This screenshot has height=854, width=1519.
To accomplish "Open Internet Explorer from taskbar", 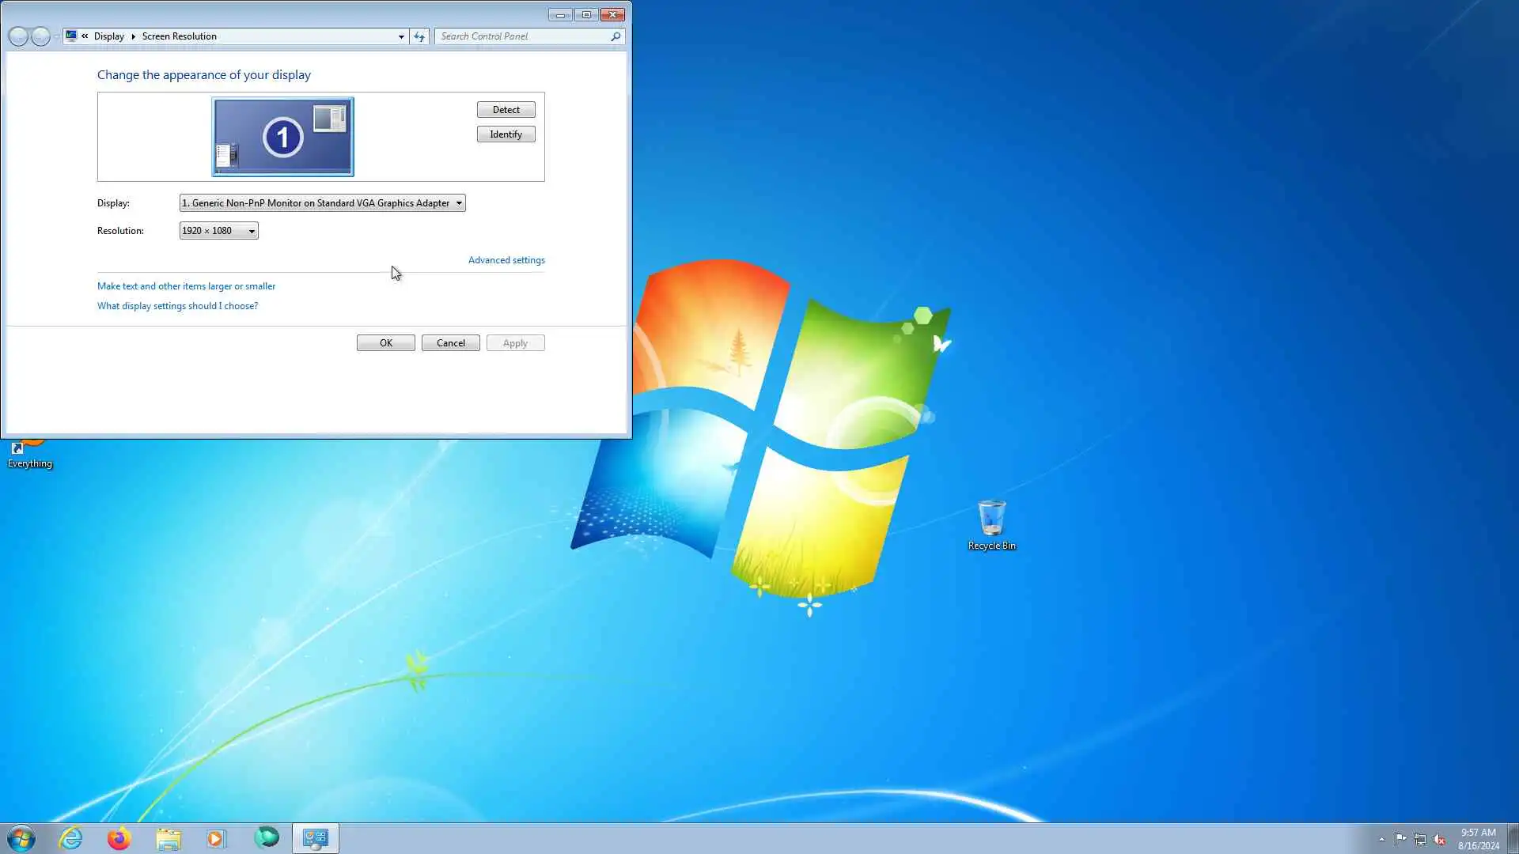I will [x=71, y=838].
